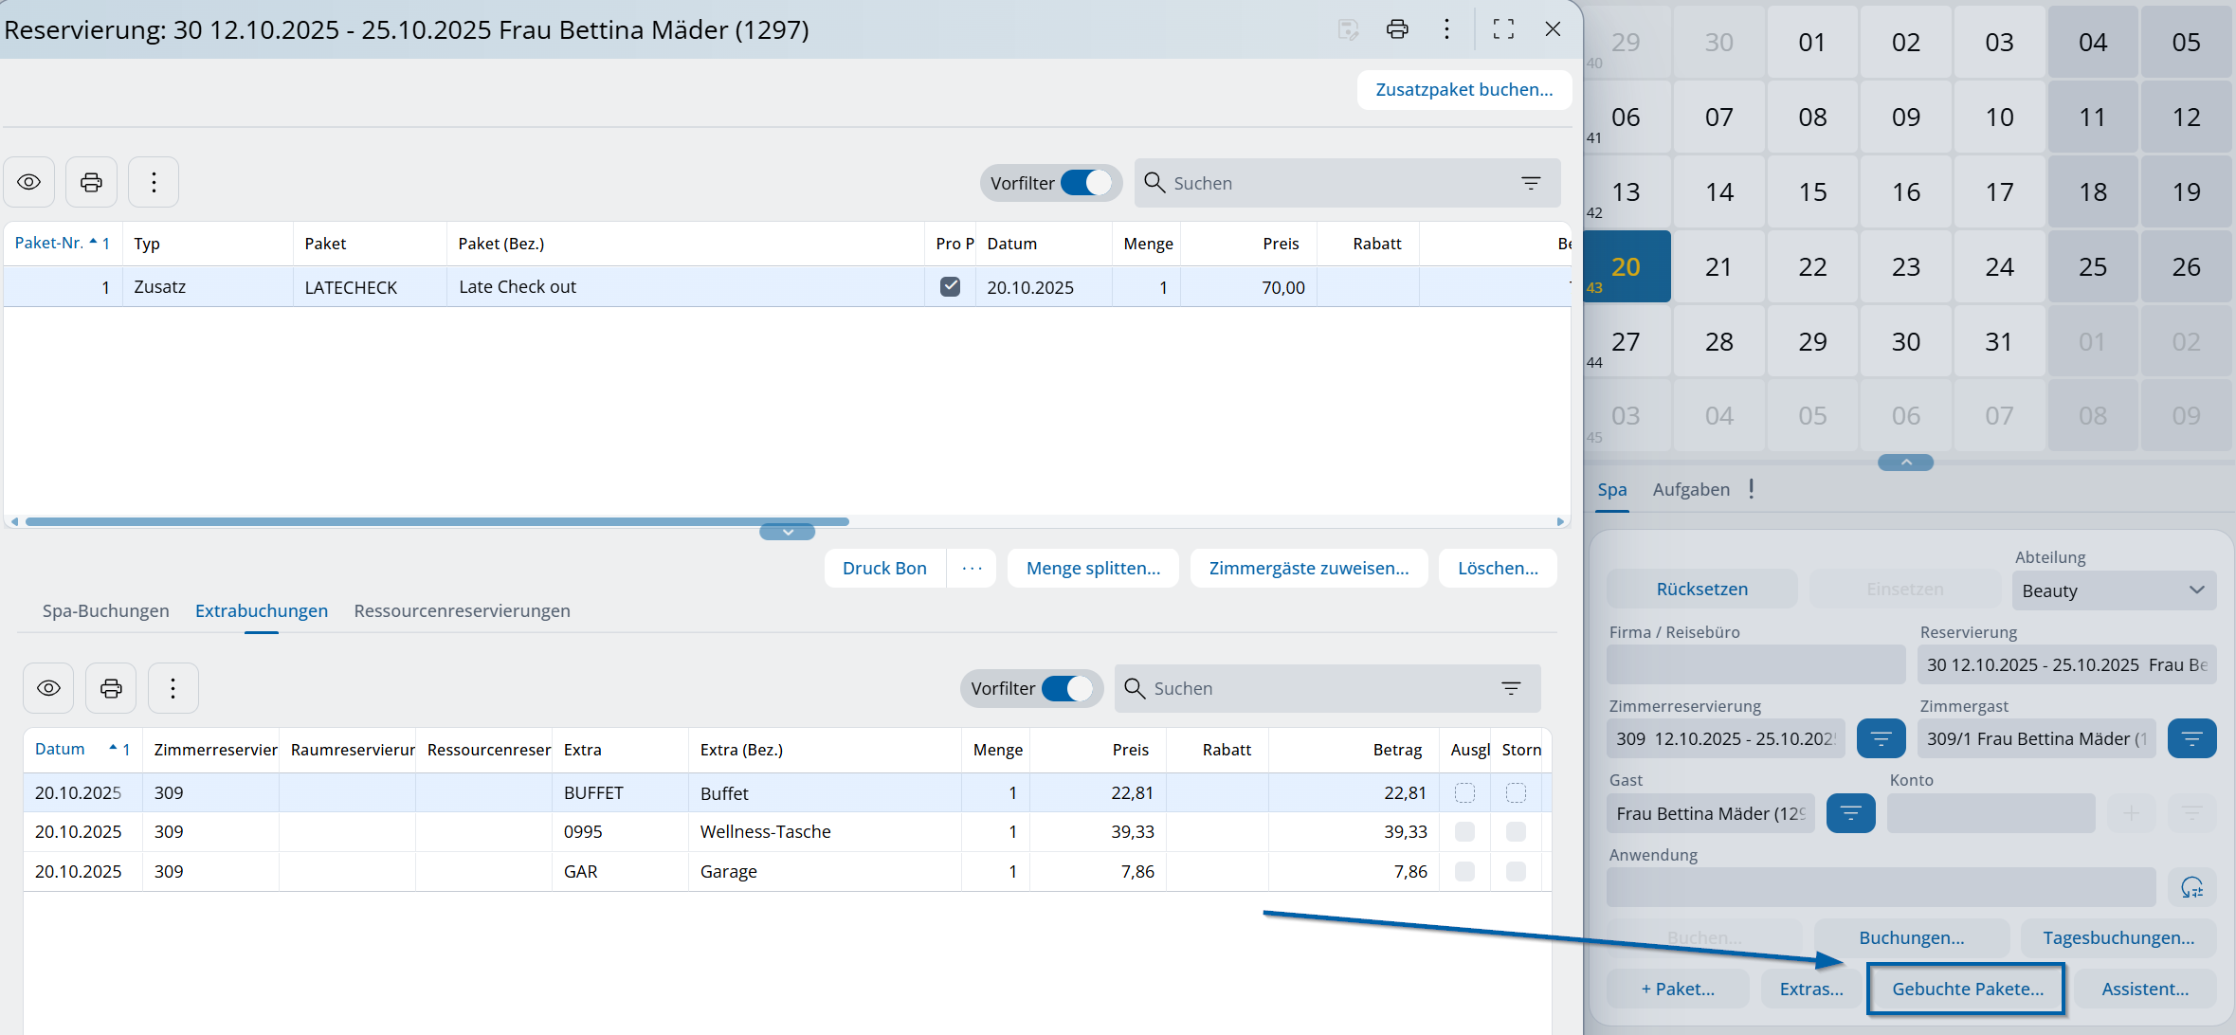Open the three-dot menu in the reservation title bar
The width and height of the screenshot is (2236, 1035).
pos(1446,29)
